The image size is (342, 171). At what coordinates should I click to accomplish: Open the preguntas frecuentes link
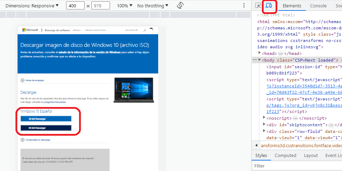(x=55, y=102)
